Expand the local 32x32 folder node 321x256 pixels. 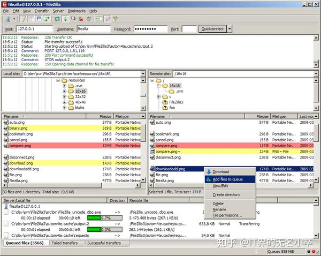[x=65, y=96]
